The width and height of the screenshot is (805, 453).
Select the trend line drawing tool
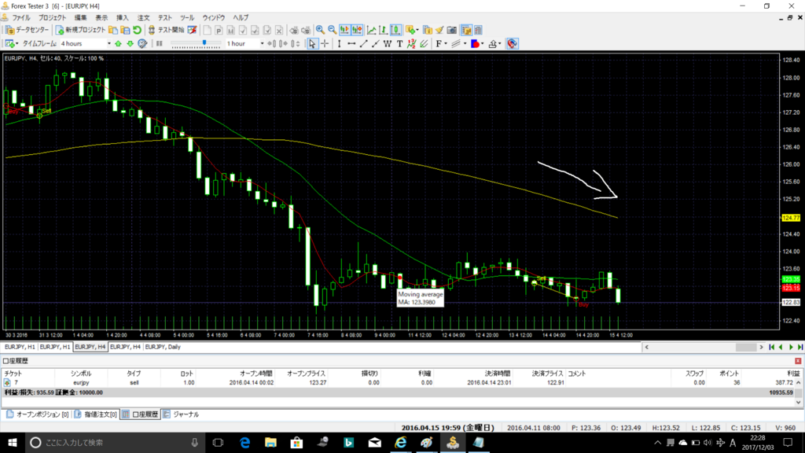(x=363, y=44)
